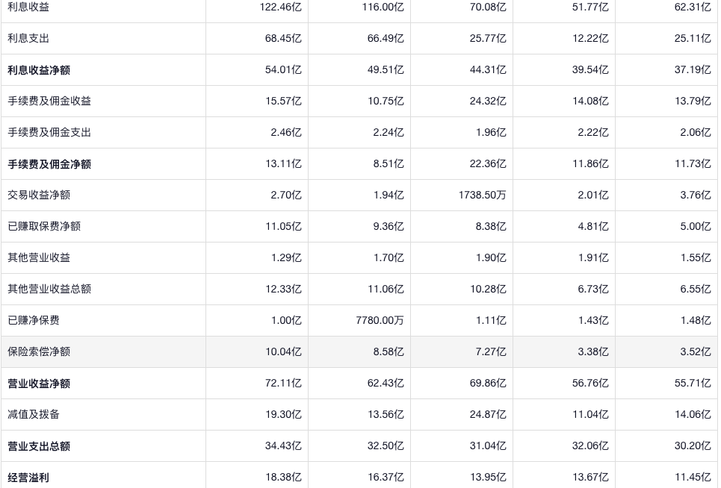Select the 利息支出 row label
This screenshot has height=488, width=721.
pos(28,38)
